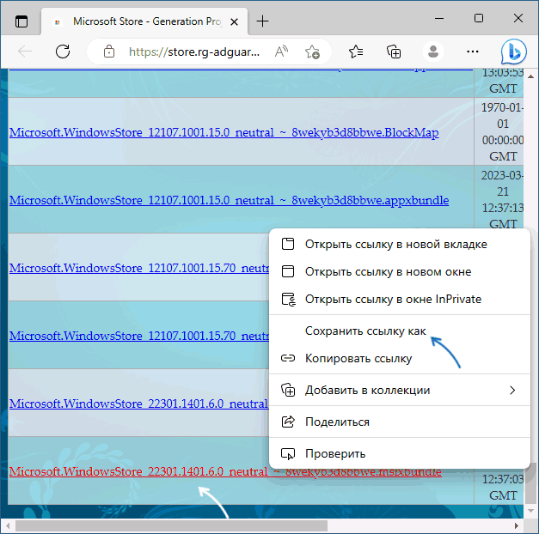The width and height of the screenshot is (539, 534).
Task: Add page to favorites star icon
Action: 312,52
